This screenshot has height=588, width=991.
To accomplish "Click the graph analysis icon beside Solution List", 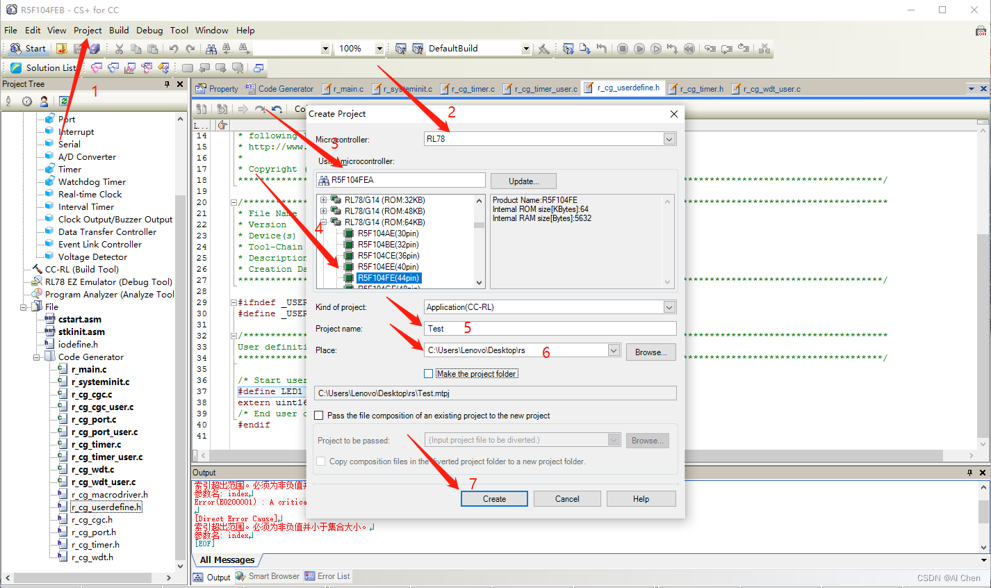I will pos(130,68).
